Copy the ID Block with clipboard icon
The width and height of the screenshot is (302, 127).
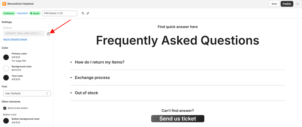pos(48,34)
